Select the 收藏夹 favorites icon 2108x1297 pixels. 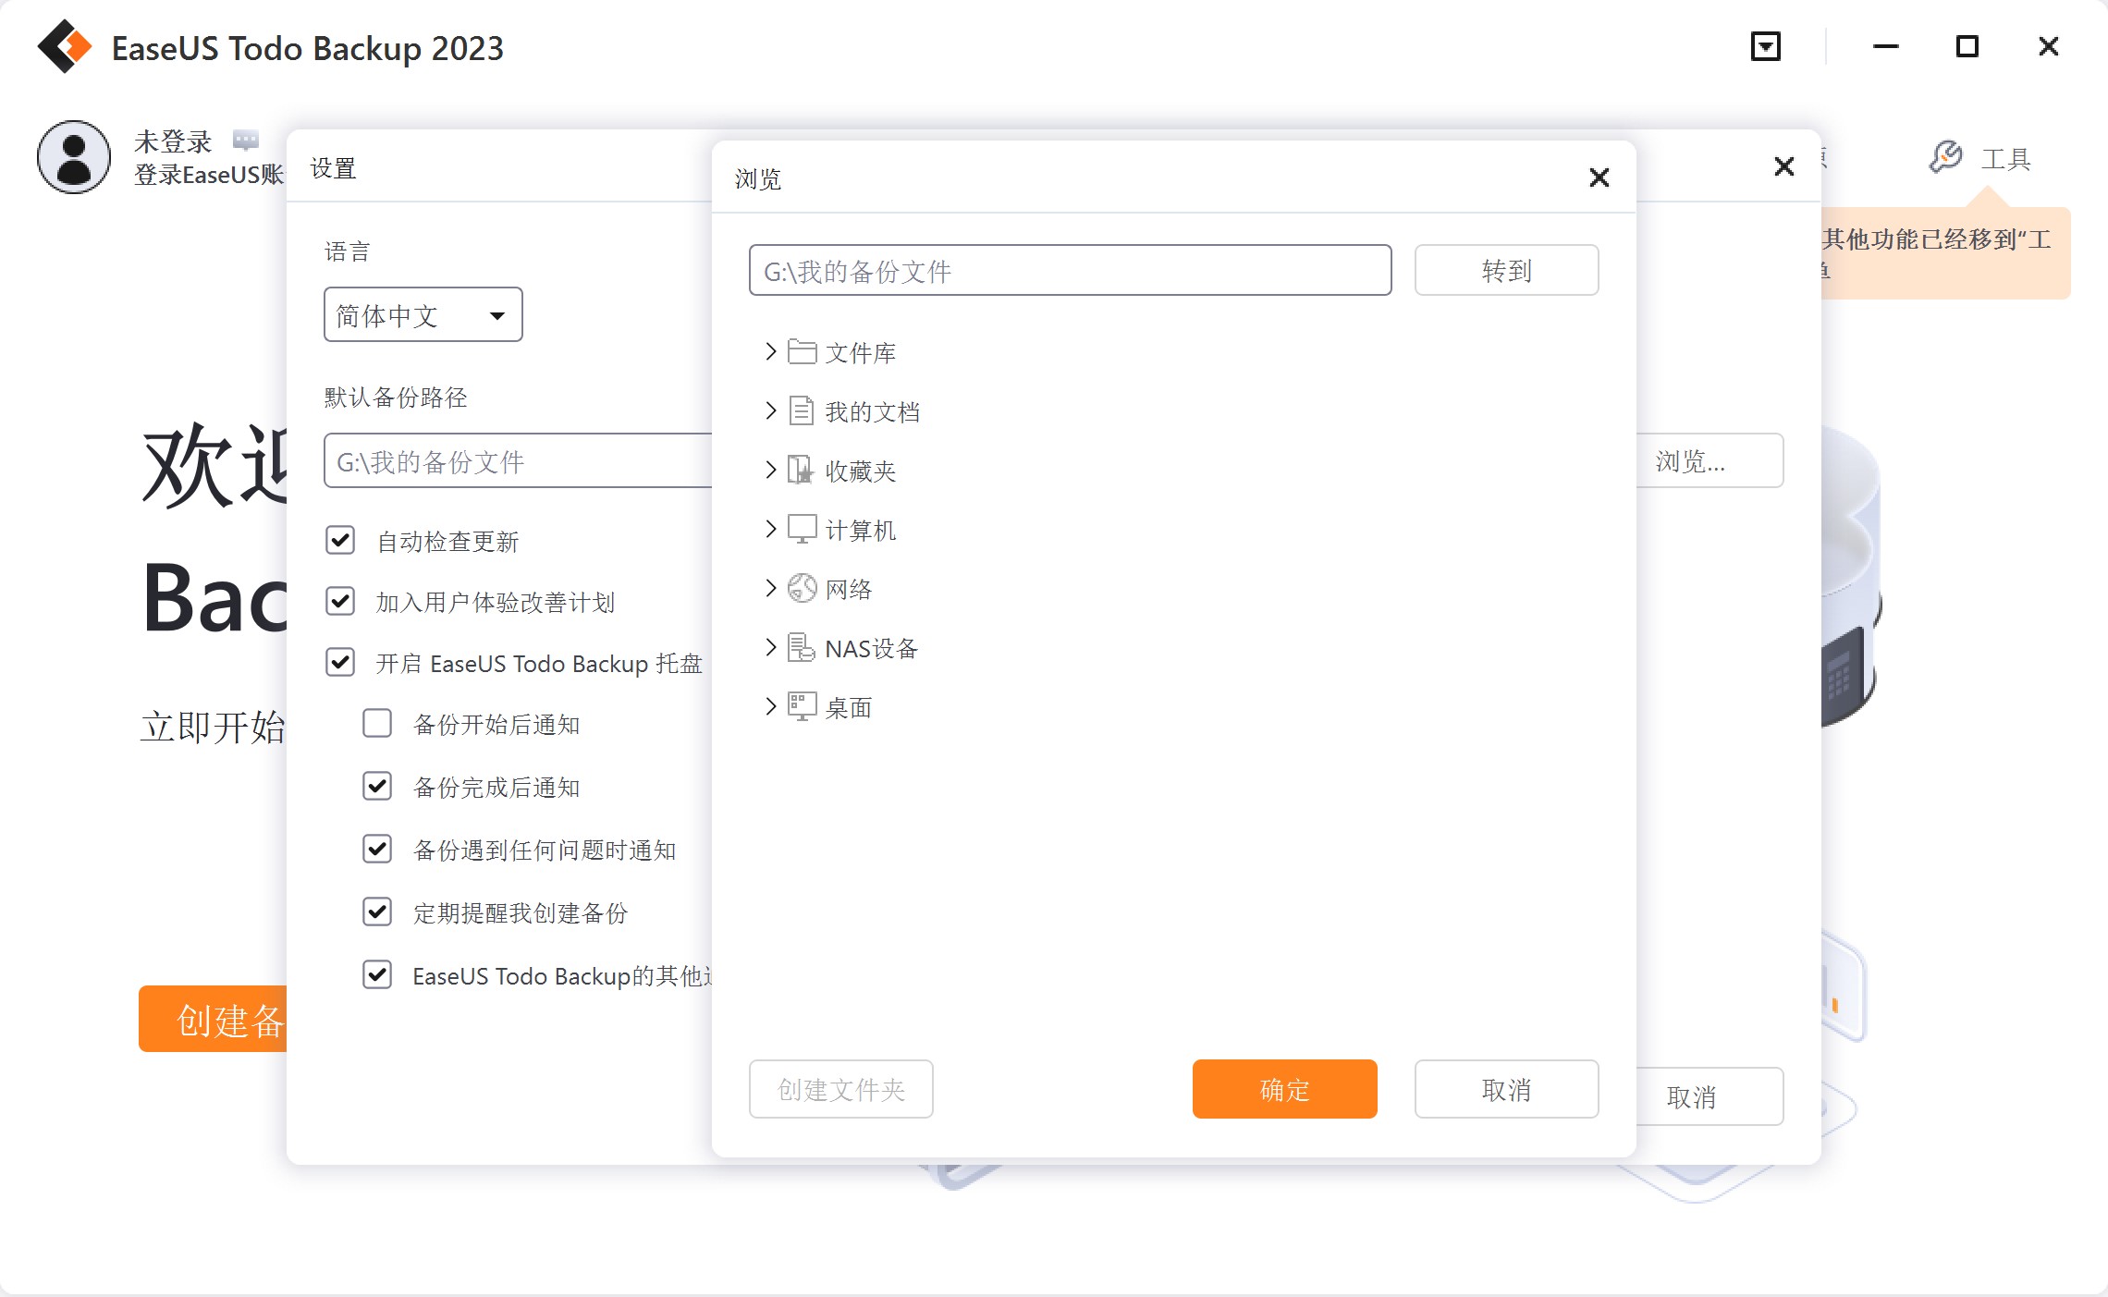point(801,470)
